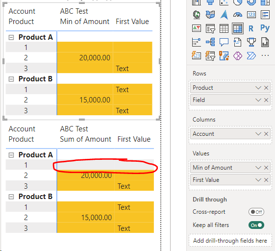
Task: Add a Multi-row card visual
Action: coord(265,15)
